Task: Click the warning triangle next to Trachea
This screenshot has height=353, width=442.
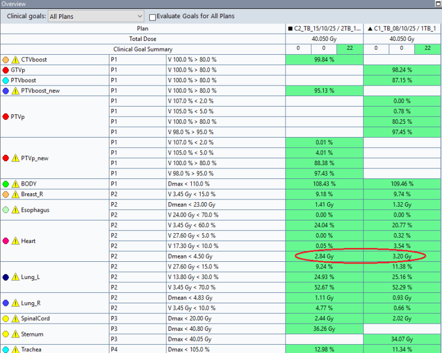Action: [15, 349]
